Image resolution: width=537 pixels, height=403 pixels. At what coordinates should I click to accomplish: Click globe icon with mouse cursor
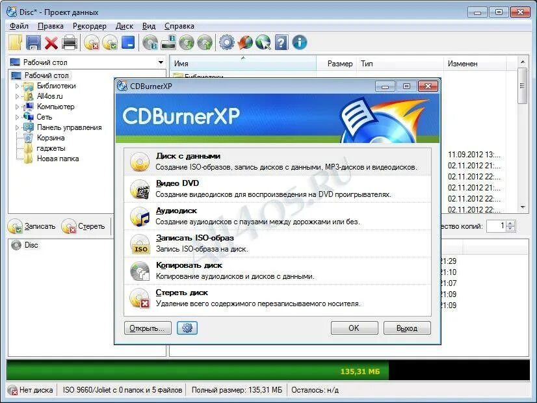coord(263,42)
